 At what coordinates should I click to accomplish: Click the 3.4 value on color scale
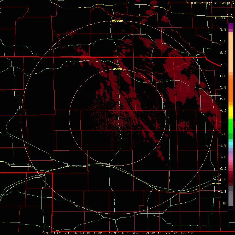223,122
